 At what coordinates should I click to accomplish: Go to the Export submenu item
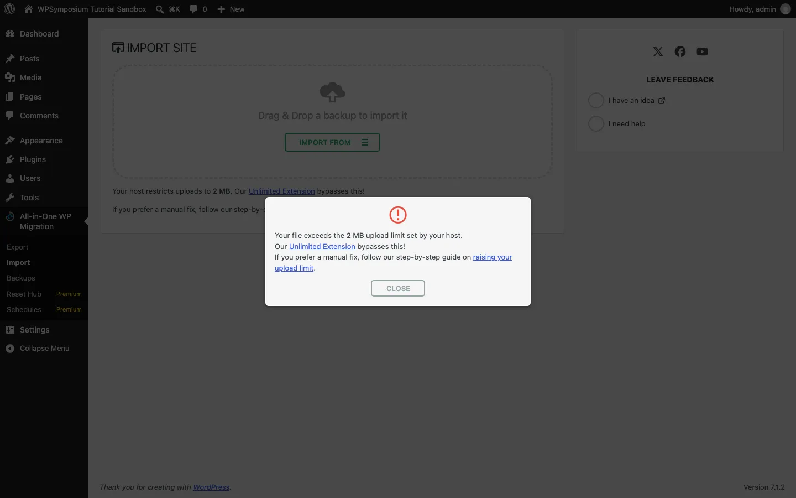(x=17, y=247)
